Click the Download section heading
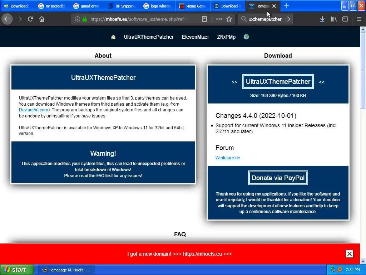 click(x=278, y=56)
